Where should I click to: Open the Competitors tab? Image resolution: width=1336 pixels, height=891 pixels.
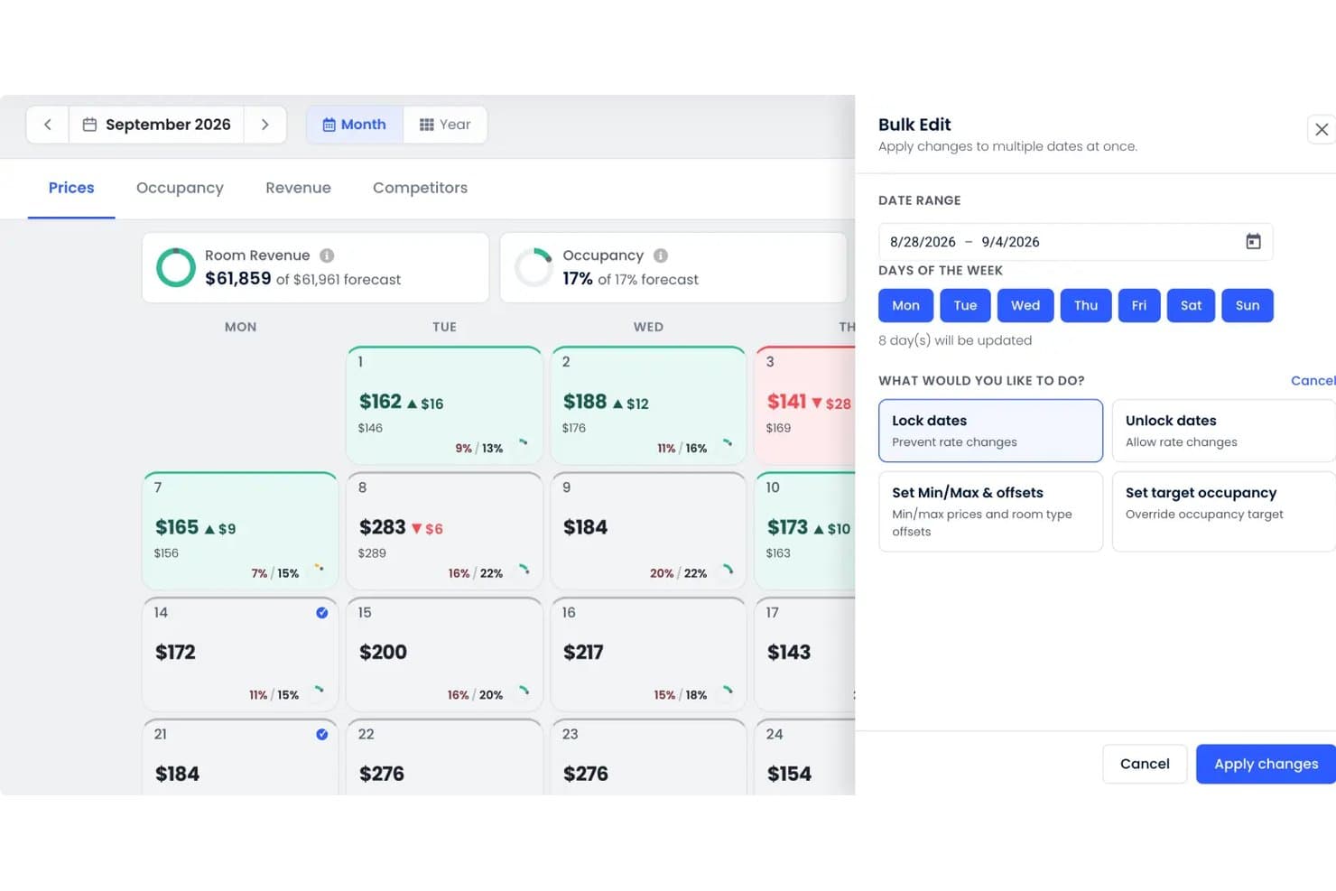420,188
